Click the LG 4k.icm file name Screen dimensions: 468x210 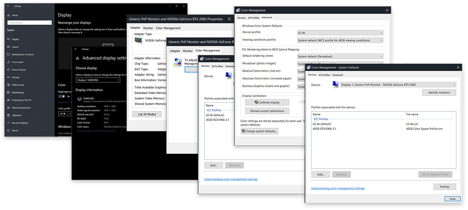(412, 124)
